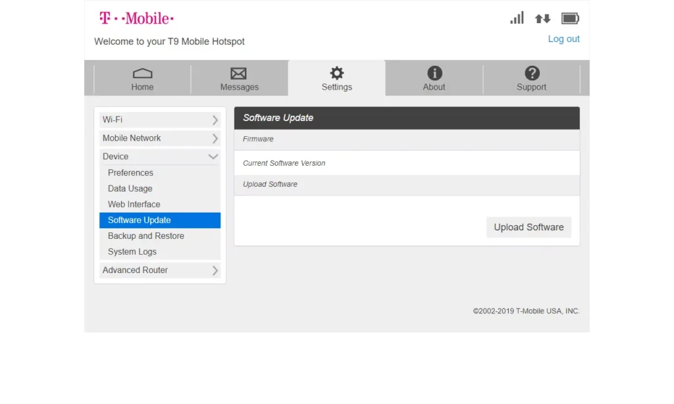Select Software Update in sidebar
Viewport: 674px width, 404px height.
pos(160,220)
